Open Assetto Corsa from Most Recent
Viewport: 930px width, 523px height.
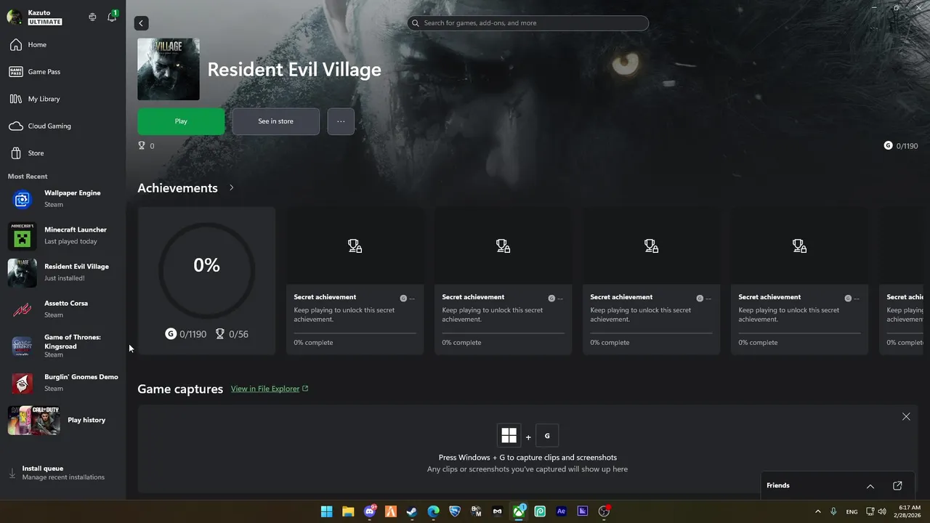pos(63,309)
